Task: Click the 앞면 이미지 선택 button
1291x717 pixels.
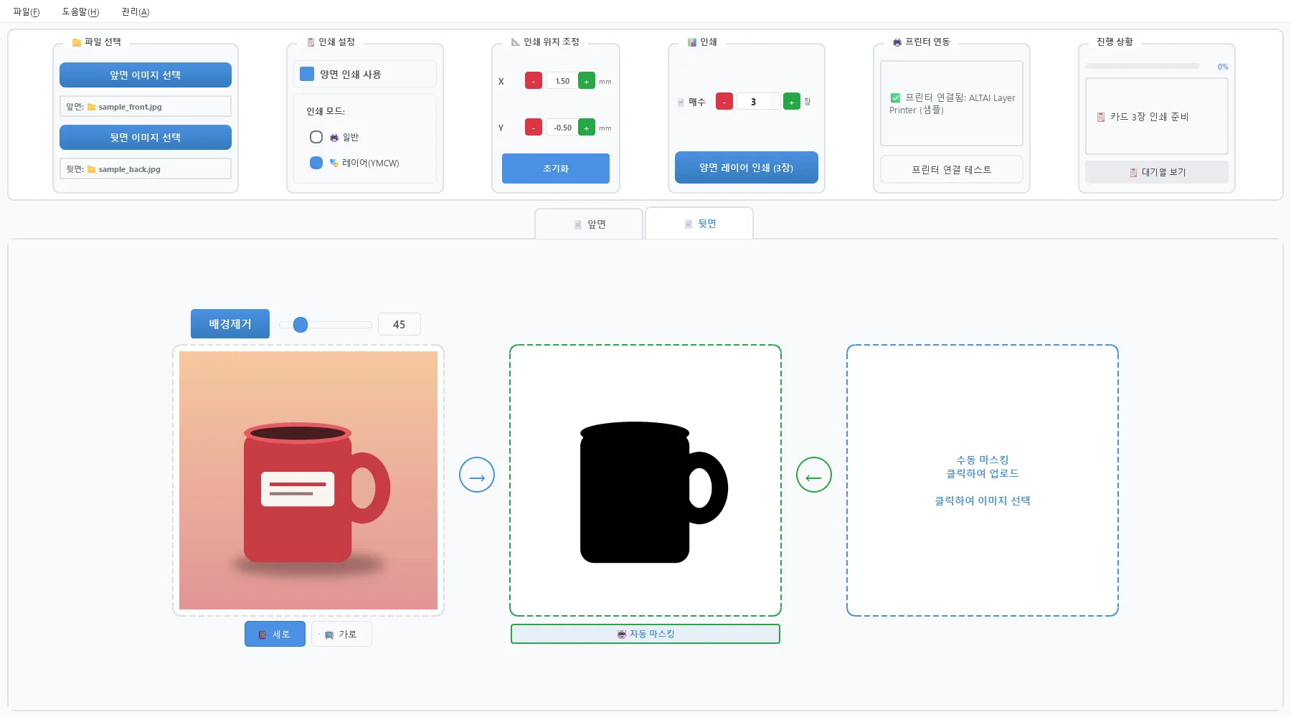Action: tap(146, 75)
